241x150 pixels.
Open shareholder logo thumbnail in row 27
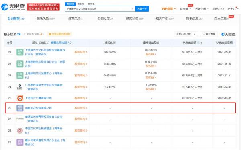click(x=20, y=119)
